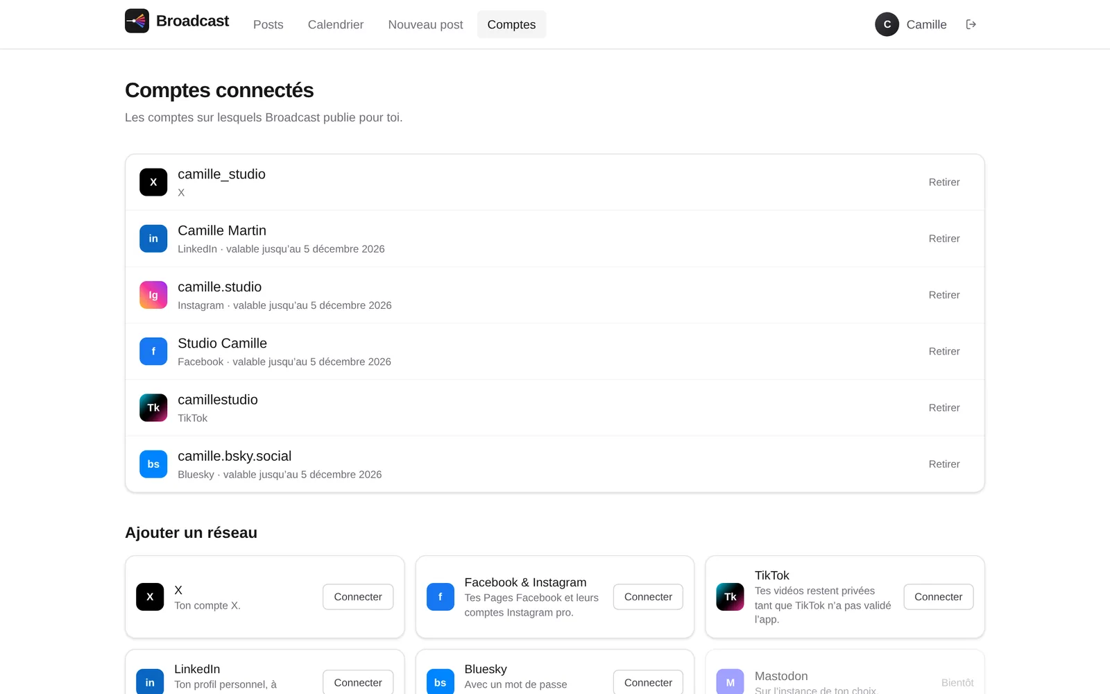1110x694 pixels.
Task: Click the Bluesky icon beside camille.bsky.social
Action: tap(153, 464)
